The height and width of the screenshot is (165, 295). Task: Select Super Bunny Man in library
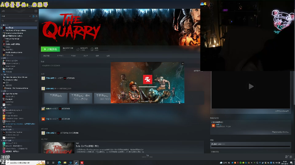(12, 94)
